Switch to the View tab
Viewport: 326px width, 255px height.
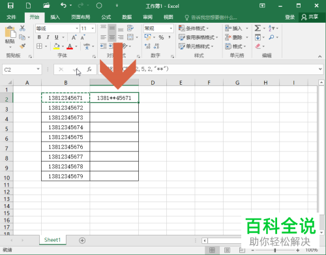click(168, 17)
